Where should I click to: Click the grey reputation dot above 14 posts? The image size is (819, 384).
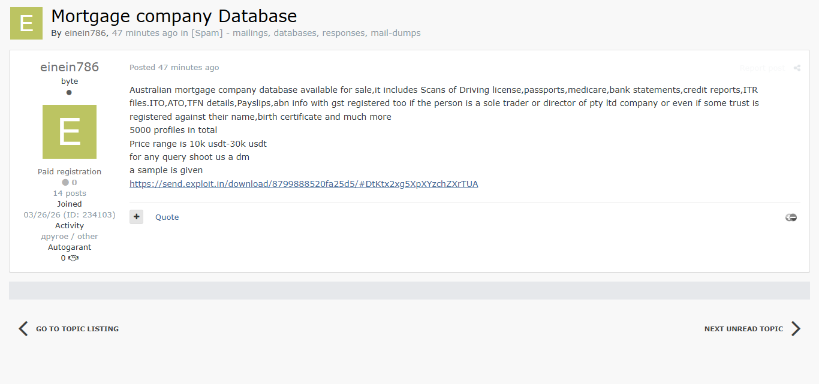(x=65, y=183)
